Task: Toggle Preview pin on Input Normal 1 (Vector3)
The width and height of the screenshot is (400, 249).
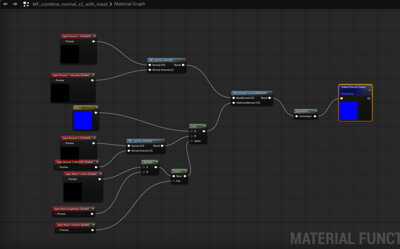Action: (63, 41)
